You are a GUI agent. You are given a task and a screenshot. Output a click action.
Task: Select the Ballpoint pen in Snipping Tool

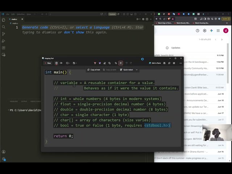pos(95,63)
